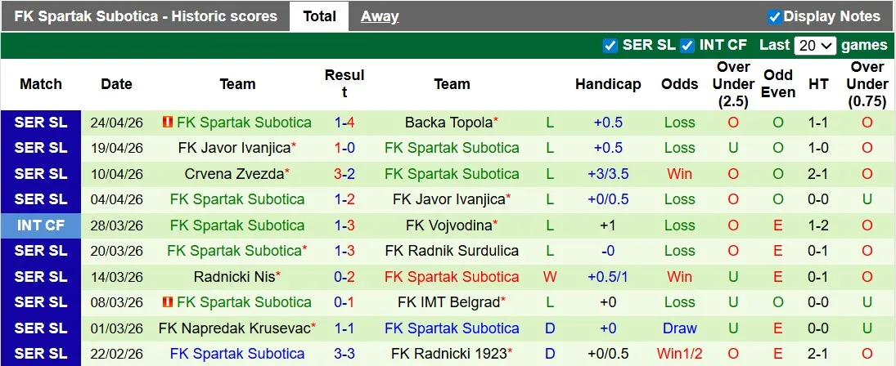
Task: Click the FK Radnicki 1923 team link
Action: coord(449,354)
